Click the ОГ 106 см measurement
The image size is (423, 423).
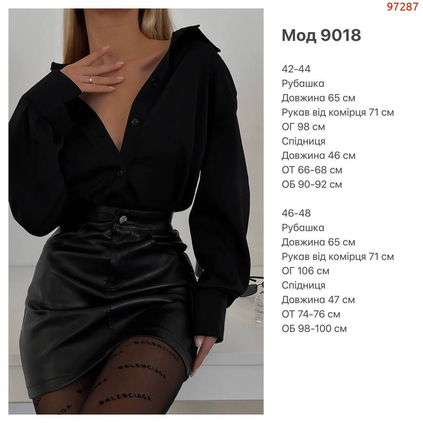[305, 271]
